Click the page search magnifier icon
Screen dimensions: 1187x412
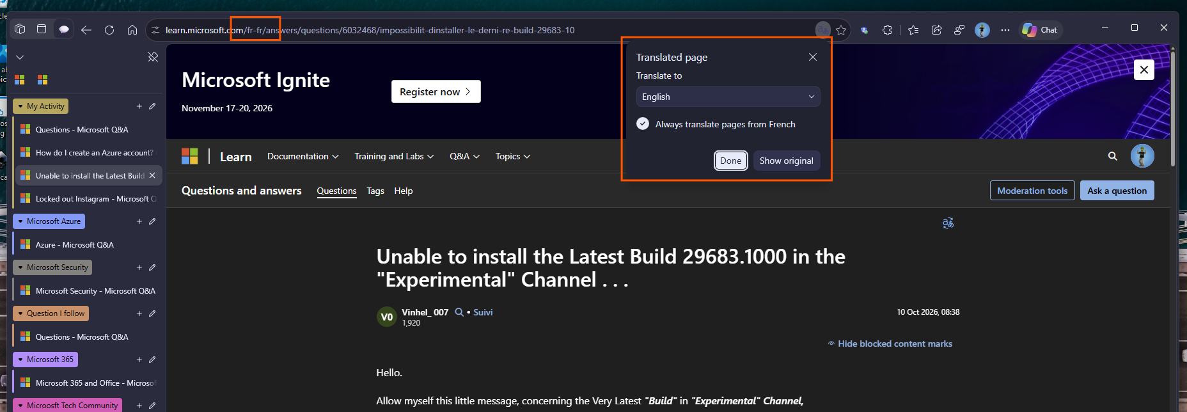click(x=1113, y=156)
